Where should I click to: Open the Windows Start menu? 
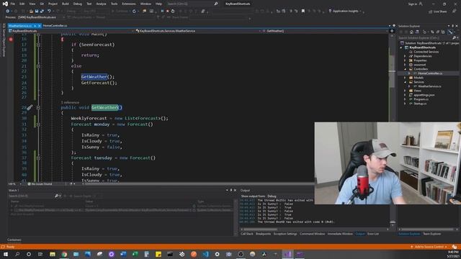6,254
